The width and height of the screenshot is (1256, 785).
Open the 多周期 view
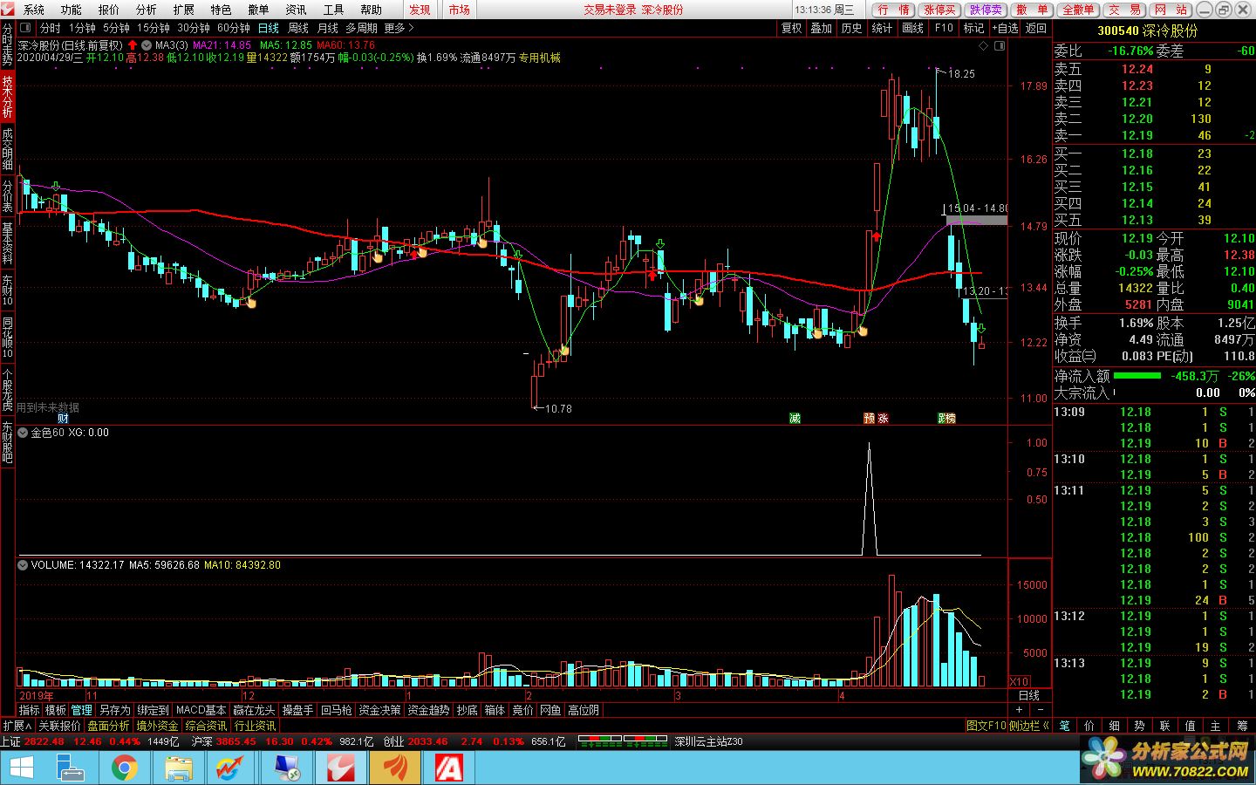361,28
